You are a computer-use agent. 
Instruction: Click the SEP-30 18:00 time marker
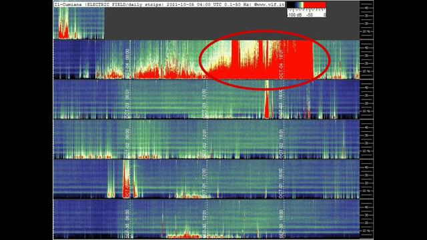point(281,224)
